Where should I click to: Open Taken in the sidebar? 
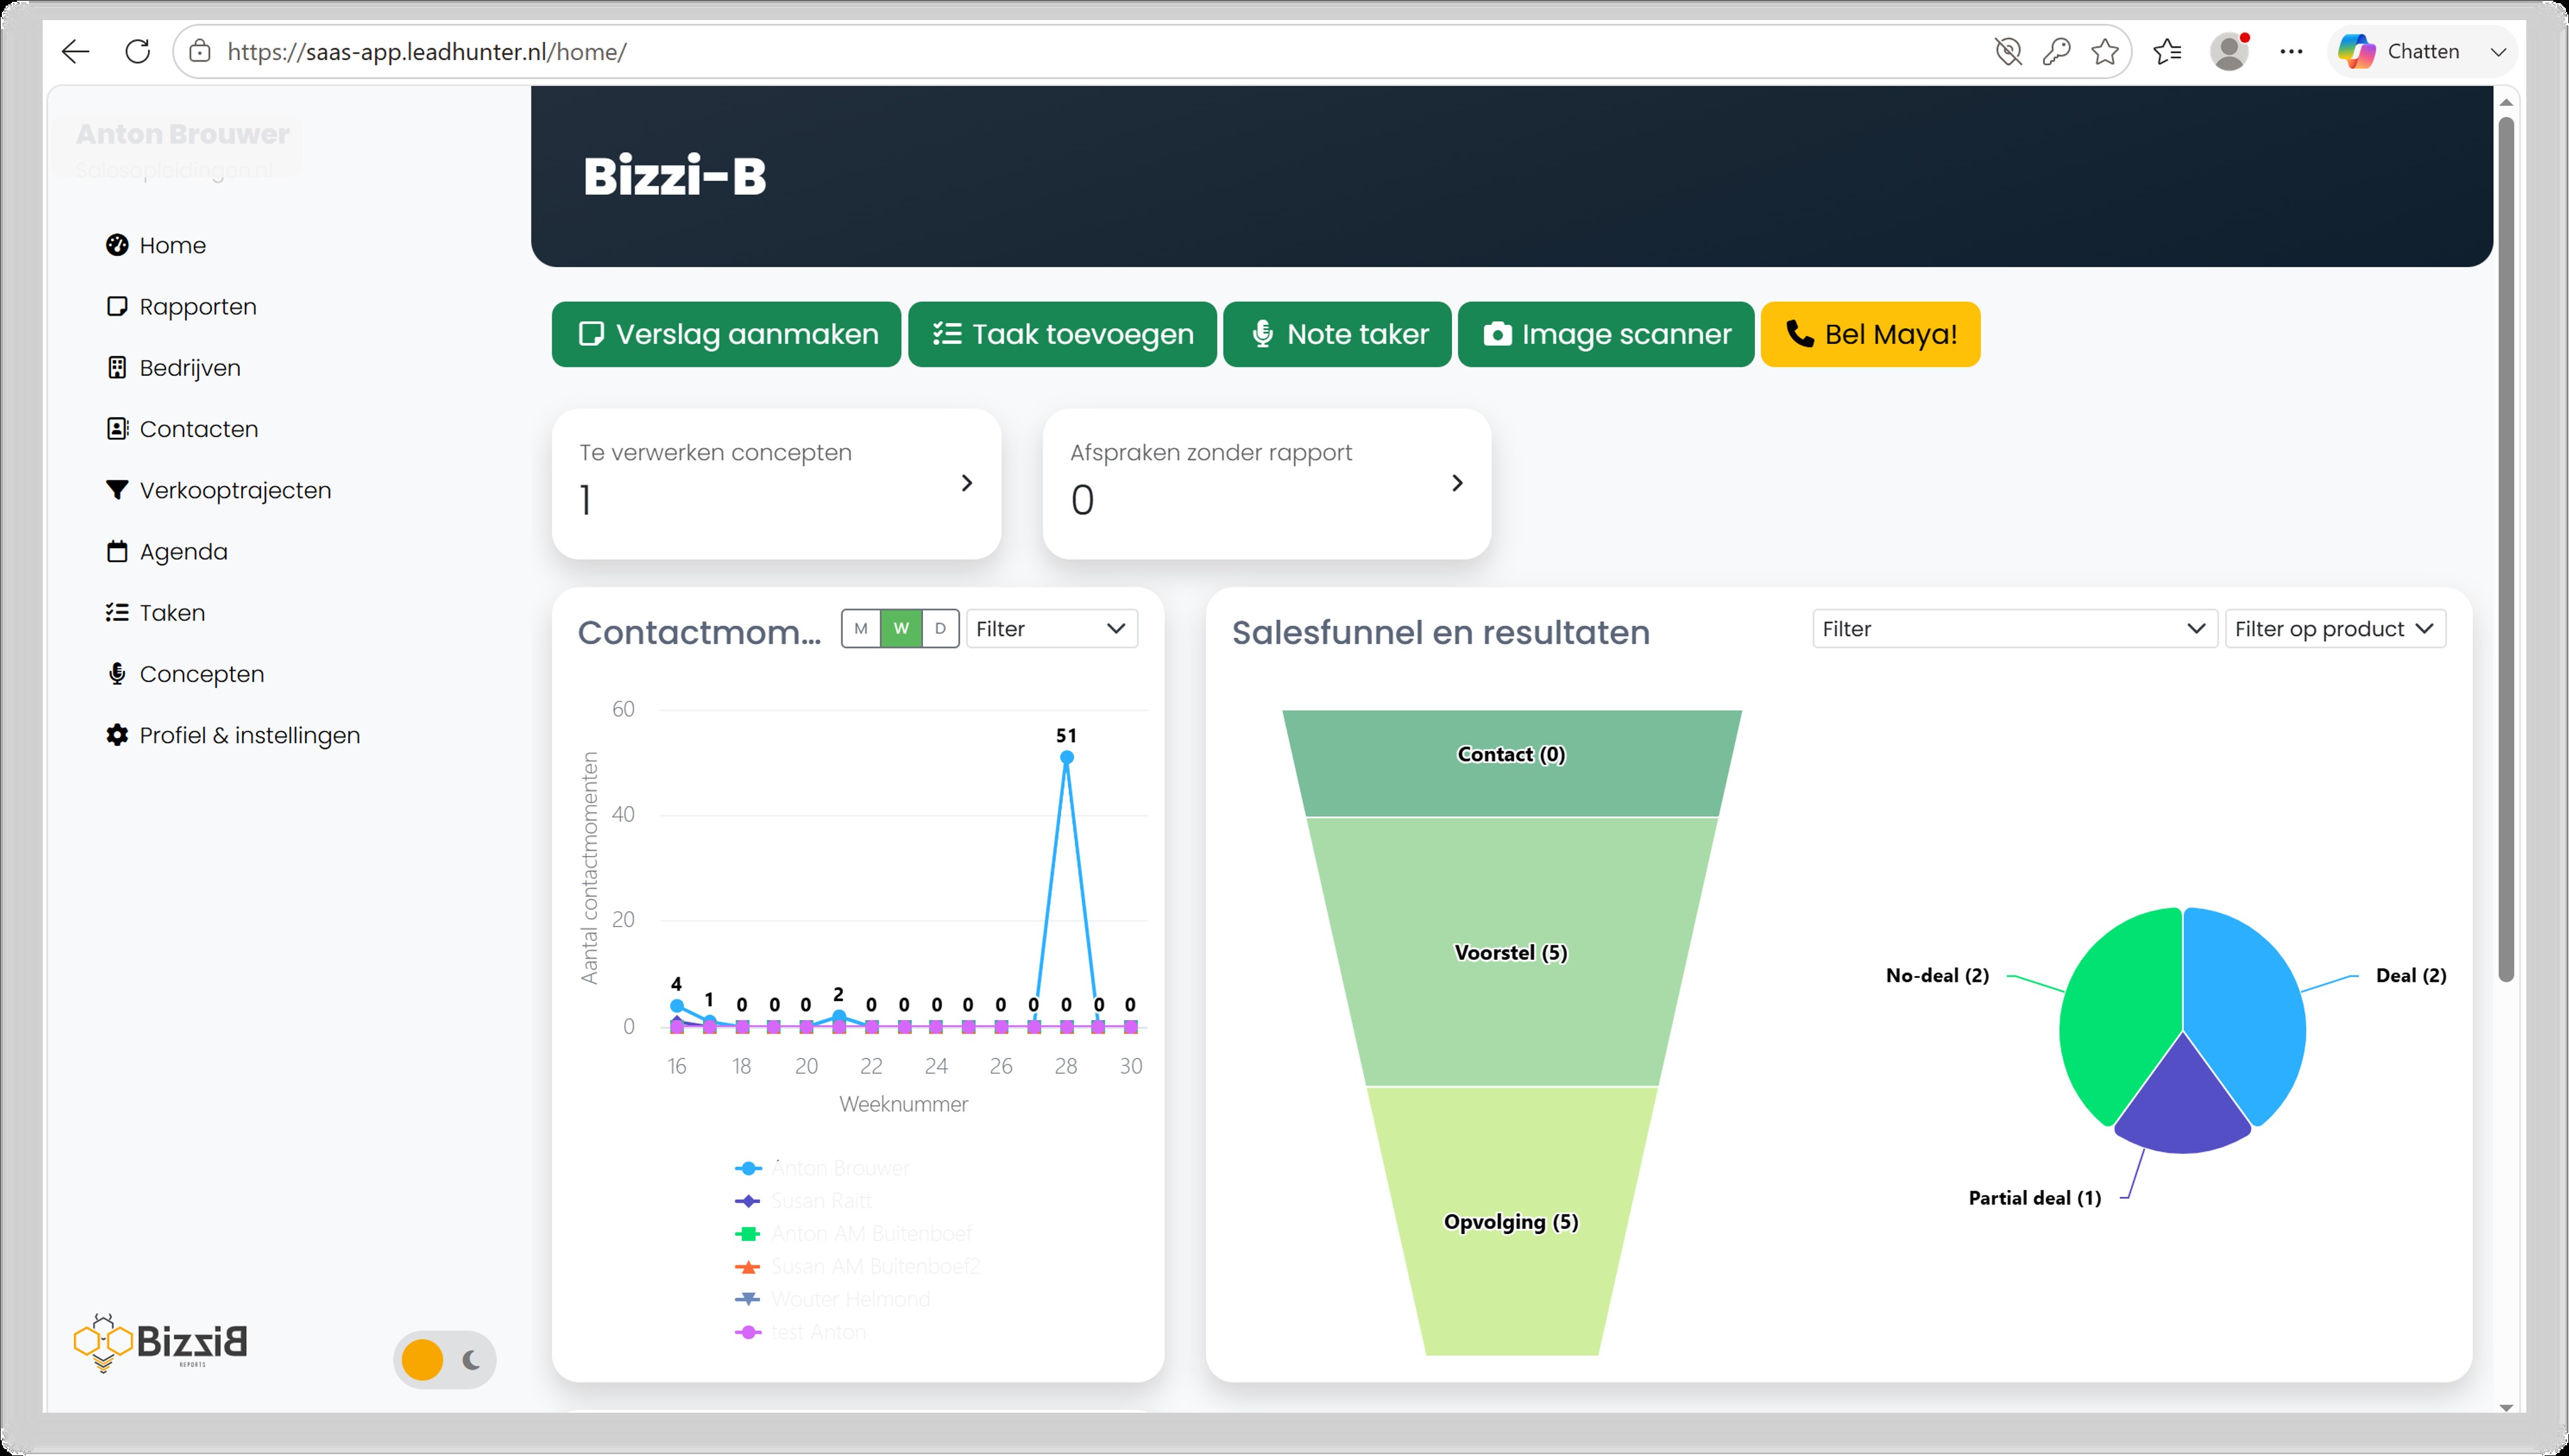coord(155,613)
